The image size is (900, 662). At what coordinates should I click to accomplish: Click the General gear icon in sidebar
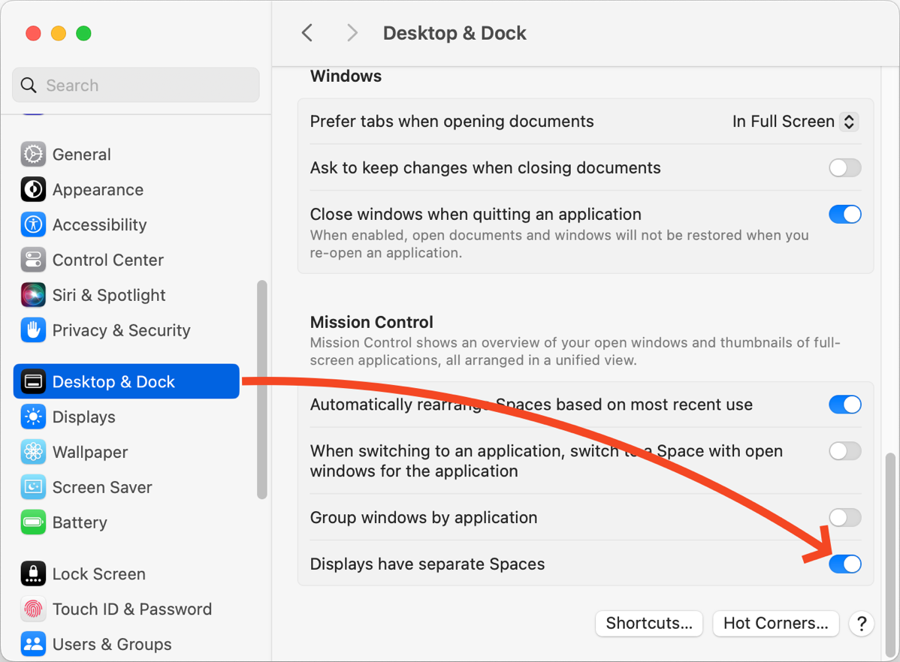pos(33,155)
